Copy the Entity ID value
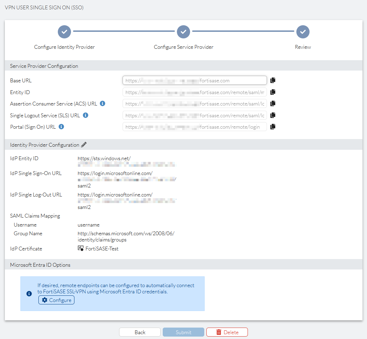Screen dimensions: 367x339 click(273, 92)
